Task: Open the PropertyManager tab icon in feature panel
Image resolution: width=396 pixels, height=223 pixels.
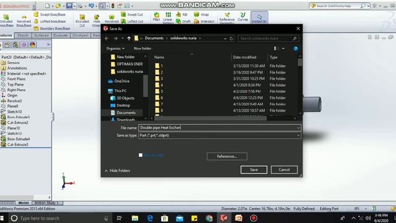Action: (7, 45)
